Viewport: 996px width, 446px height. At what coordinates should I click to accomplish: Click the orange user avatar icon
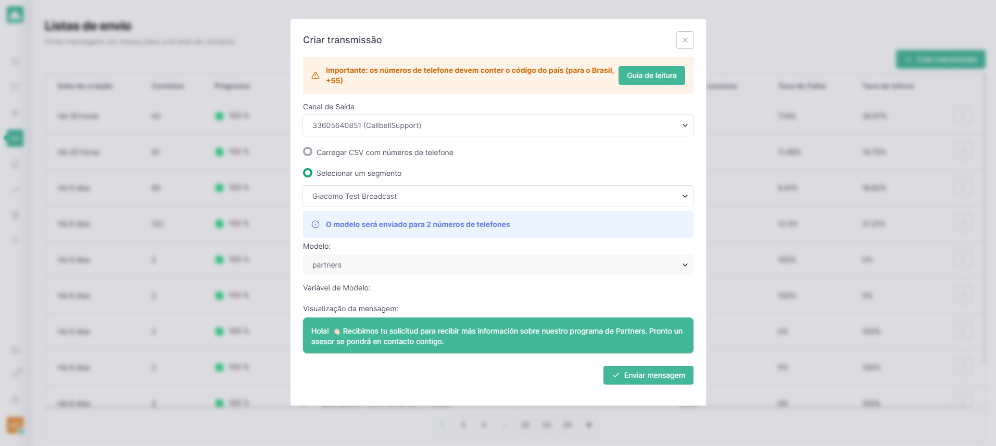coord(15,425)
